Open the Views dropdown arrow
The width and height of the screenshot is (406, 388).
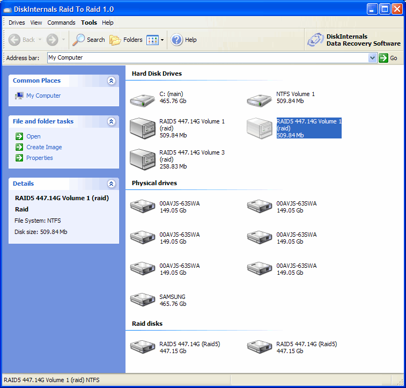(x=163, y=40)
